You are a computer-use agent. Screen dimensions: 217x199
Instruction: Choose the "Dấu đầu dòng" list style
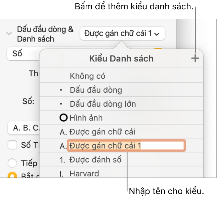[96, 90]
